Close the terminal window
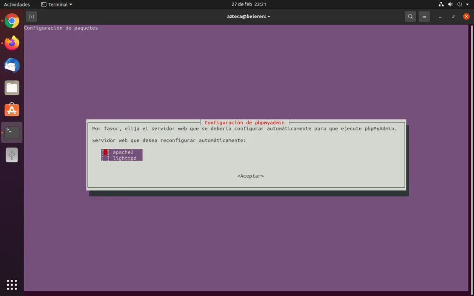Image resolution: width=474 pixels, height=296 pixels. pos(466,17)
